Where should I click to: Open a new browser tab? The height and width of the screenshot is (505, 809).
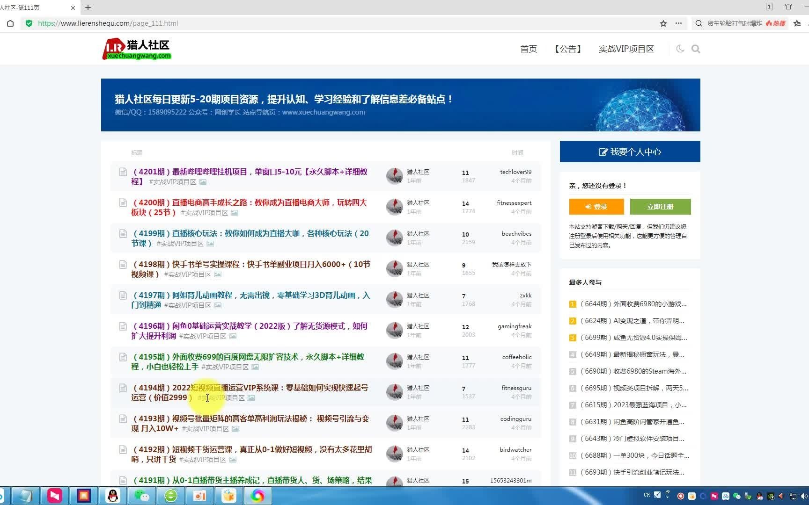(x=88, y=7)
